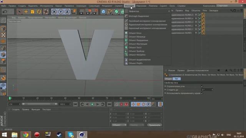Click the spline pen tool icon

tap(110, 12)
